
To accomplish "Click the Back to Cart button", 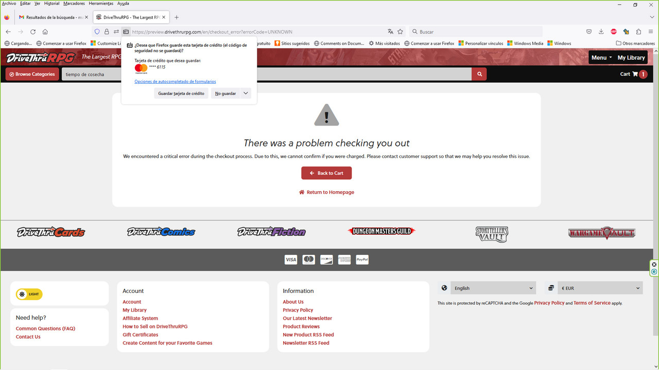I will 326,173.
